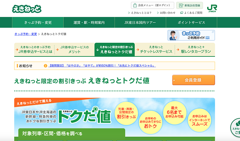Viewport: 240px width, 141px height.
Task: Click the orange info icon beside お知らせ
Action: point(46,66)
